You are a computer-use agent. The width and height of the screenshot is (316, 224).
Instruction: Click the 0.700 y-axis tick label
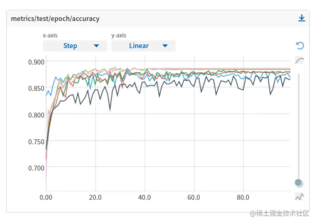36,168
